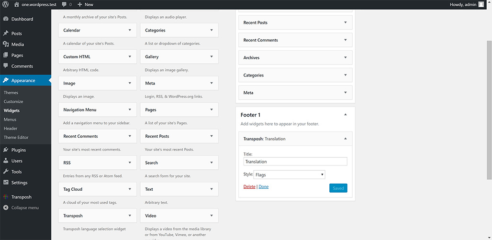Click the Saved button
The height and width of the screenshot is (240, 492).
pos(338,188)
